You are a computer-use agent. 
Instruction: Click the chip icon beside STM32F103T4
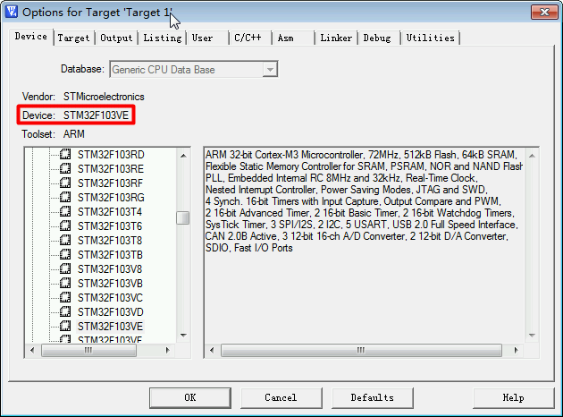65,212
